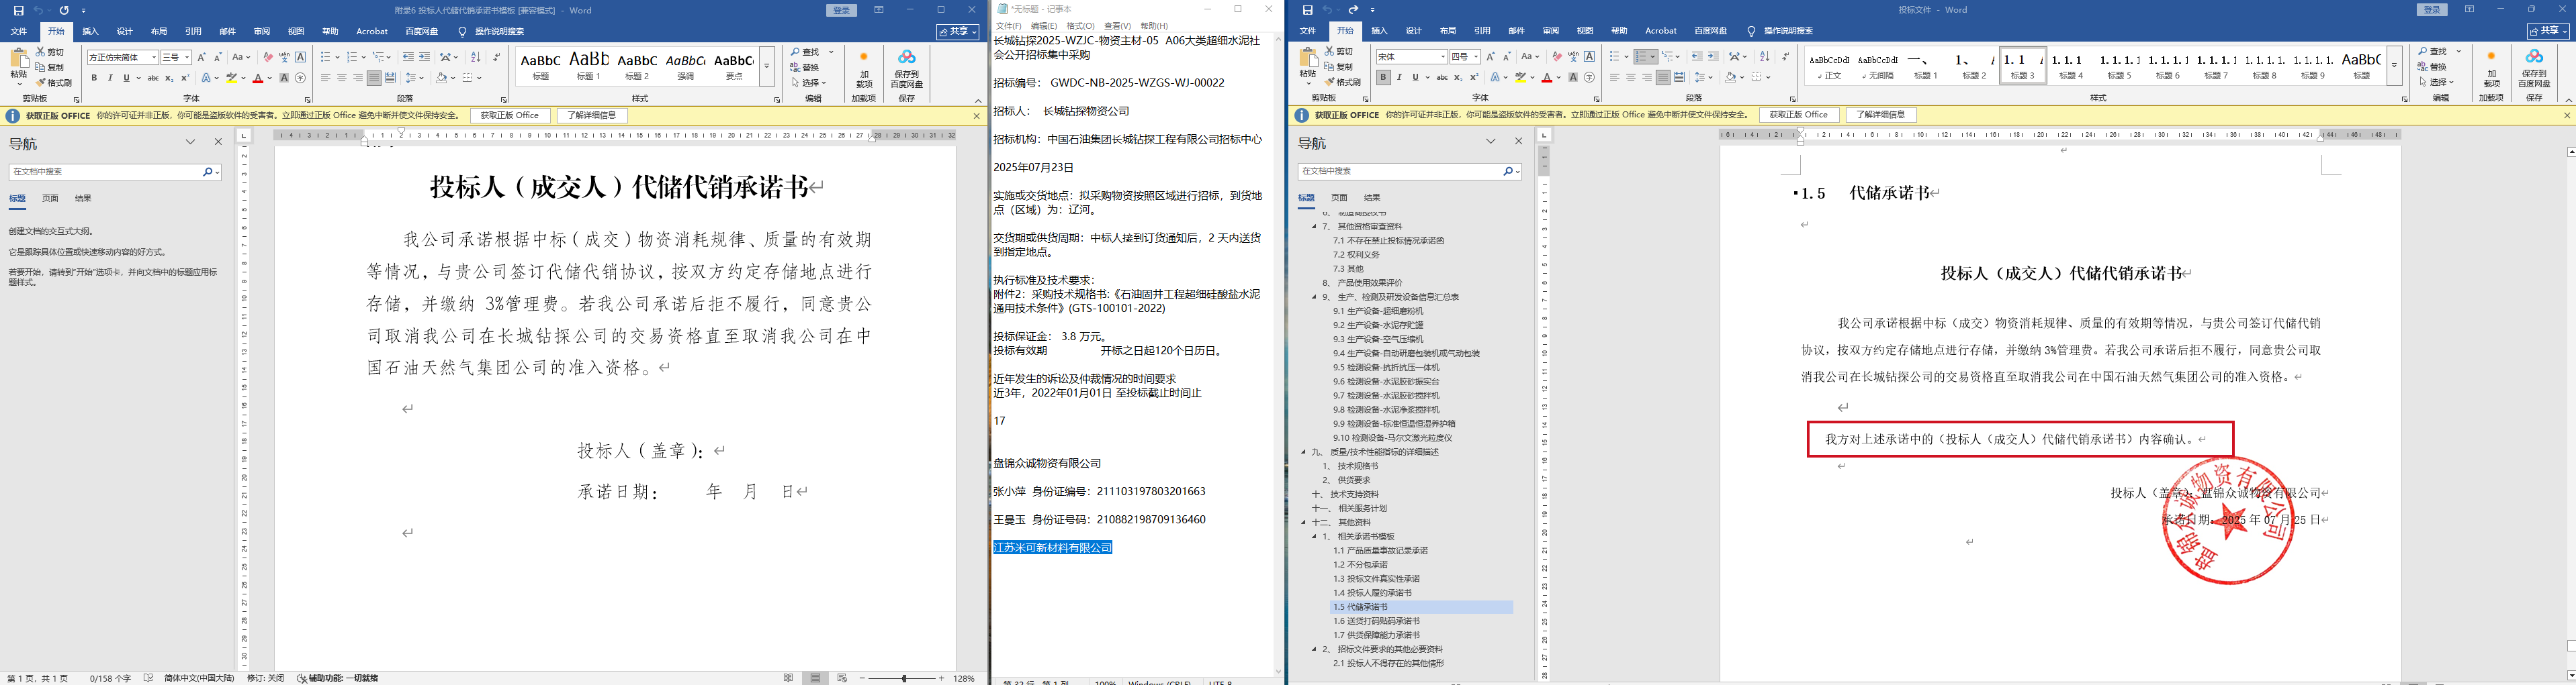Click the repeat icon in the left Word quick access toolbar
The width and height of the screenshot is (2576, 685).
[65, 10]
